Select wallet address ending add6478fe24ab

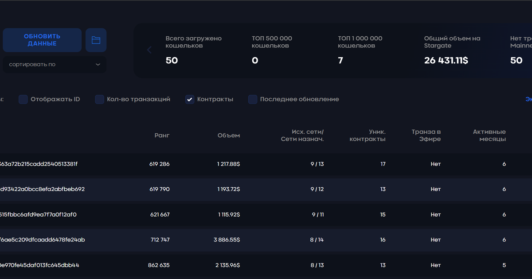tap(43, 240)
